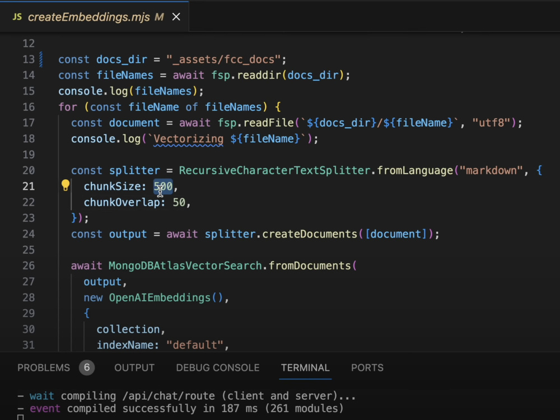The width and height of the screenshot is (560, 420).
Task: Click line number 13 in the gutter
Action: pos(29,59)
